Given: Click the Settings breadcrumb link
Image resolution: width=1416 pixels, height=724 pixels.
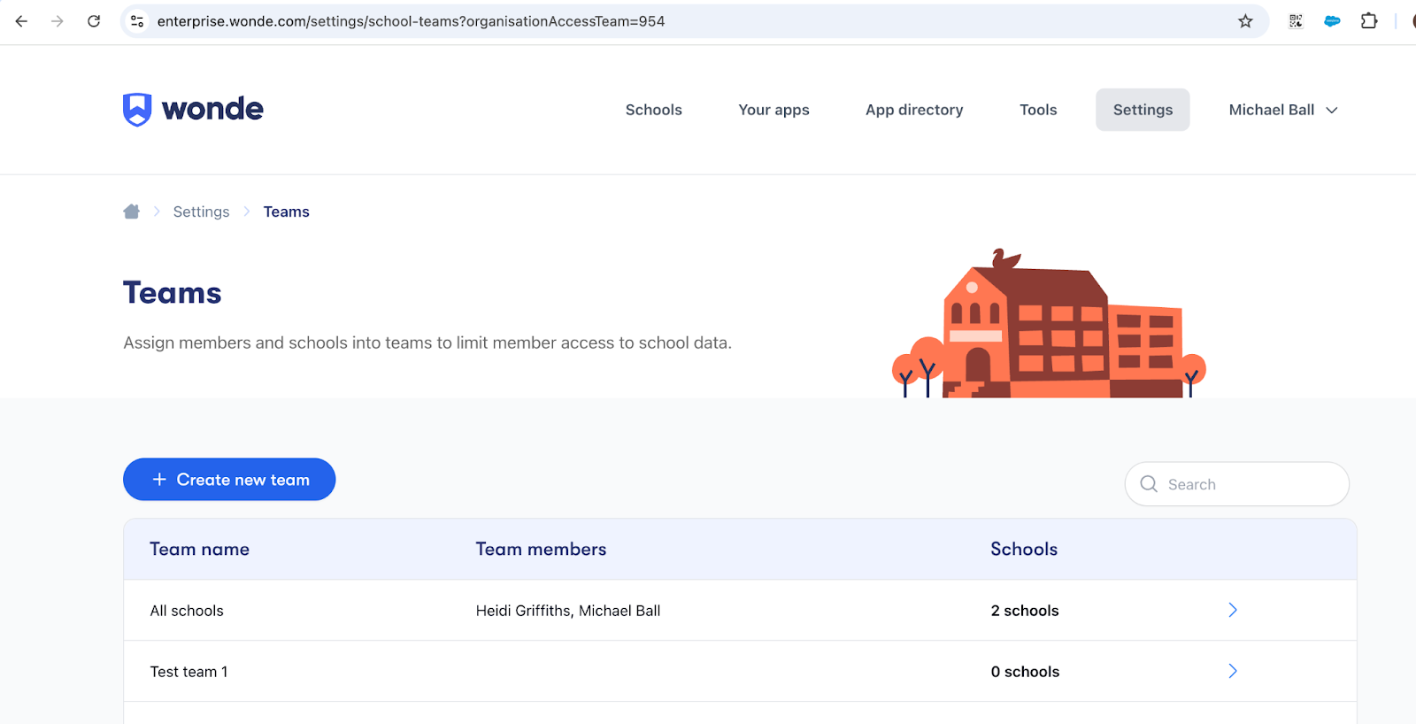Looking at the screenshot, I should click(201, 212).
